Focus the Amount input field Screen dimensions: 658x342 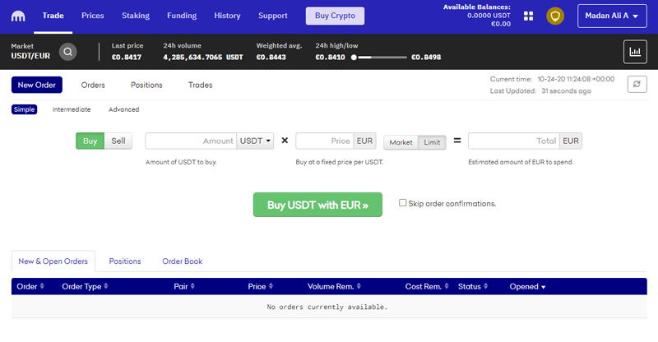click(x=191, y=141)
